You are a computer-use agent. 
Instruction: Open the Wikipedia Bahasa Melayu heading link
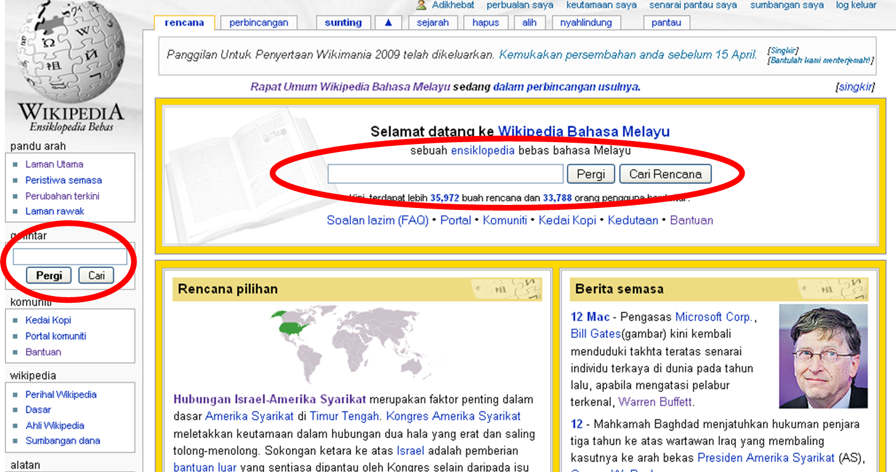click(x=584, y=132)
